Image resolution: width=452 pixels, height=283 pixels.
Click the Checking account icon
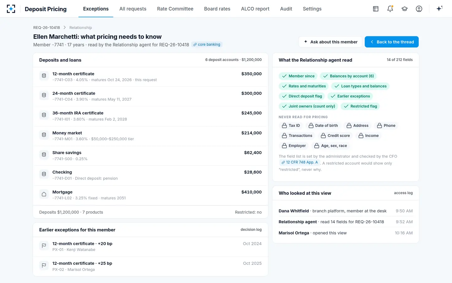click(44, 174)
